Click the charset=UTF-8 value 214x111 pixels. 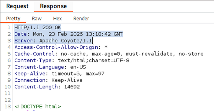(x=109, y=60)
